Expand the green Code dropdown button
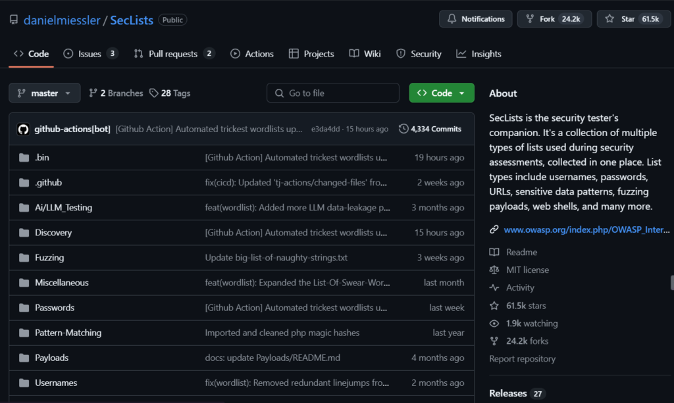The width and height of the screenshot is (674, 403). pos(442,93)
